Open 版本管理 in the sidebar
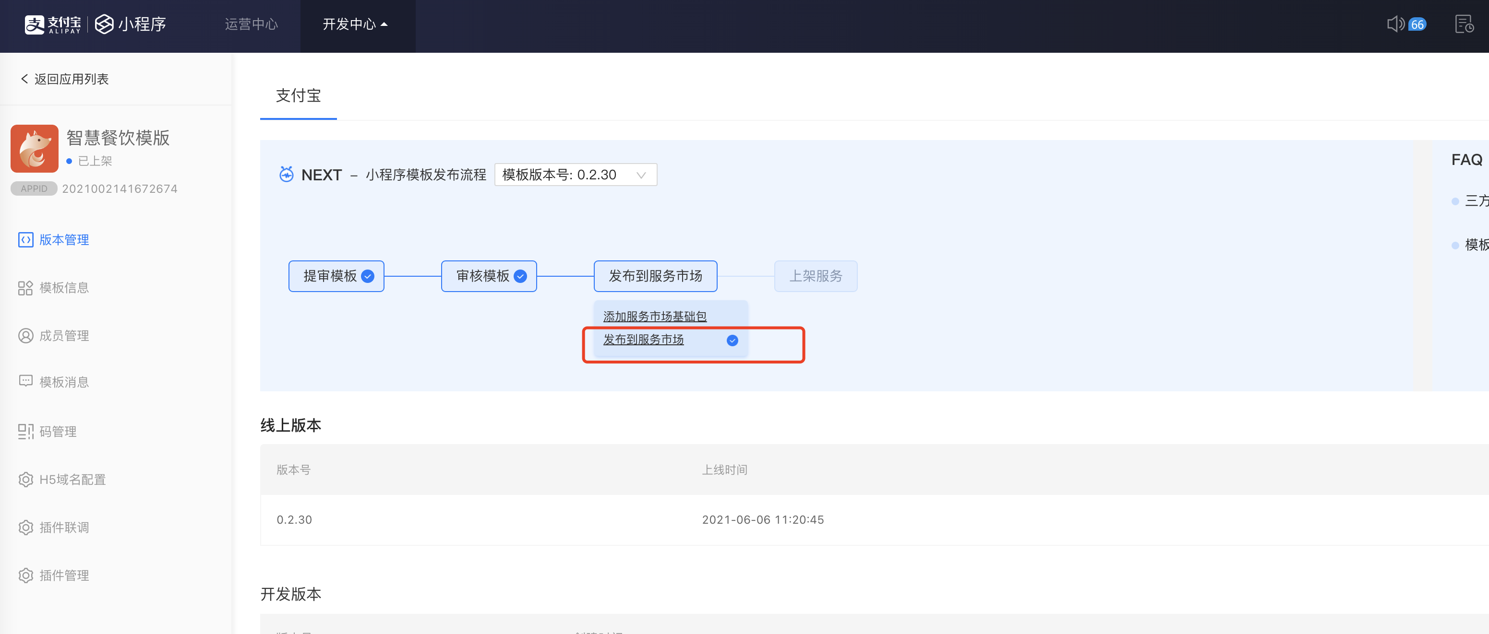 point(63,240)
